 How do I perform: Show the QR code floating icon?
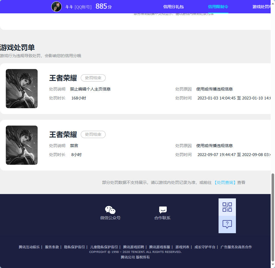[227, 207]
